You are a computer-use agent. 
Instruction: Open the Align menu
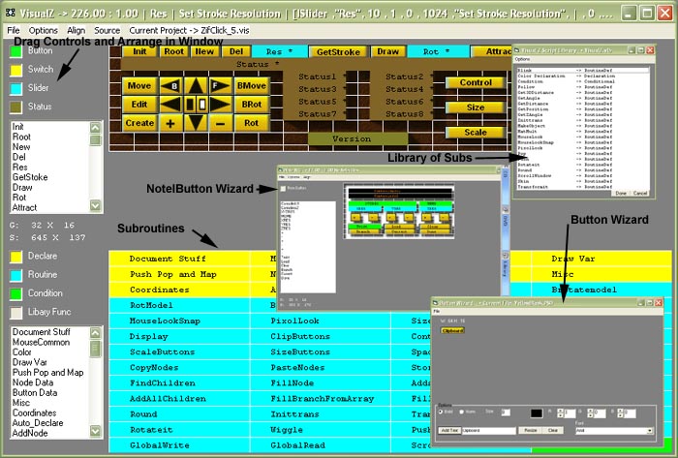(x=76, y=31)
